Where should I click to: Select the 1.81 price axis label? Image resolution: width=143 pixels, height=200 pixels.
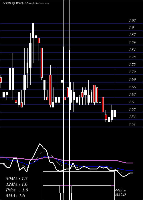click(x=132, y=50)
